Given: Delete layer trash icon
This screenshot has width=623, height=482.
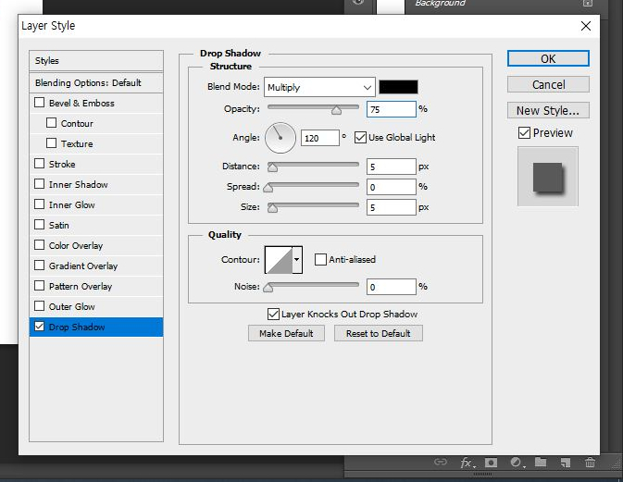Looking at the screenshot, I should click(590, 463).
